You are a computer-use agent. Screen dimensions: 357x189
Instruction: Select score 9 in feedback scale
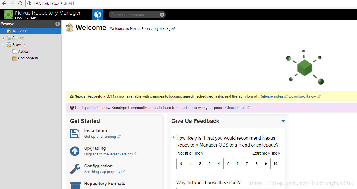tap(266, 164)
